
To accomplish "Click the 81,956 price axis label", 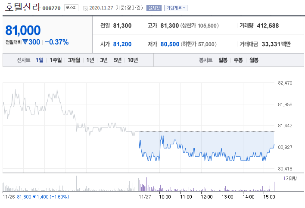I will [x=285, y=104].
